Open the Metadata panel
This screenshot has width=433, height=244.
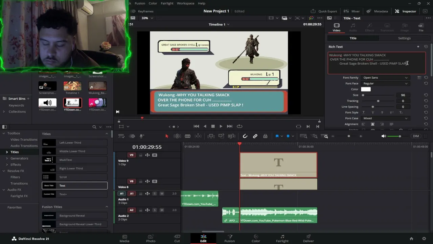(x=377, y=11)
